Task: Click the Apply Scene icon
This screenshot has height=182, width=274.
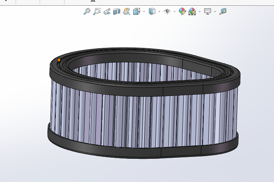Action: coord(192,11)
